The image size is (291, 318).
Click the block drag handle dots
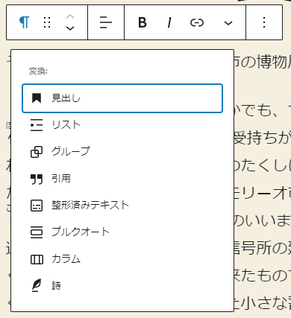[x=47, y=22]
